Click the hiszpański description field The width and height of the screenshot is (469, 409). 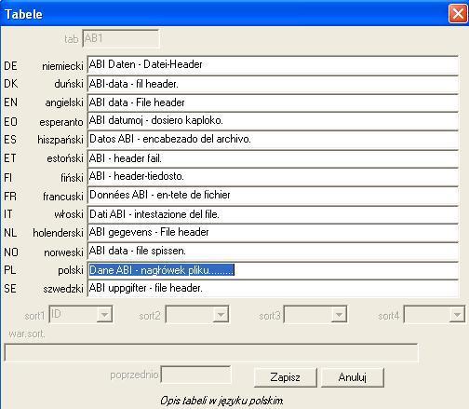[x=273, y=140]
